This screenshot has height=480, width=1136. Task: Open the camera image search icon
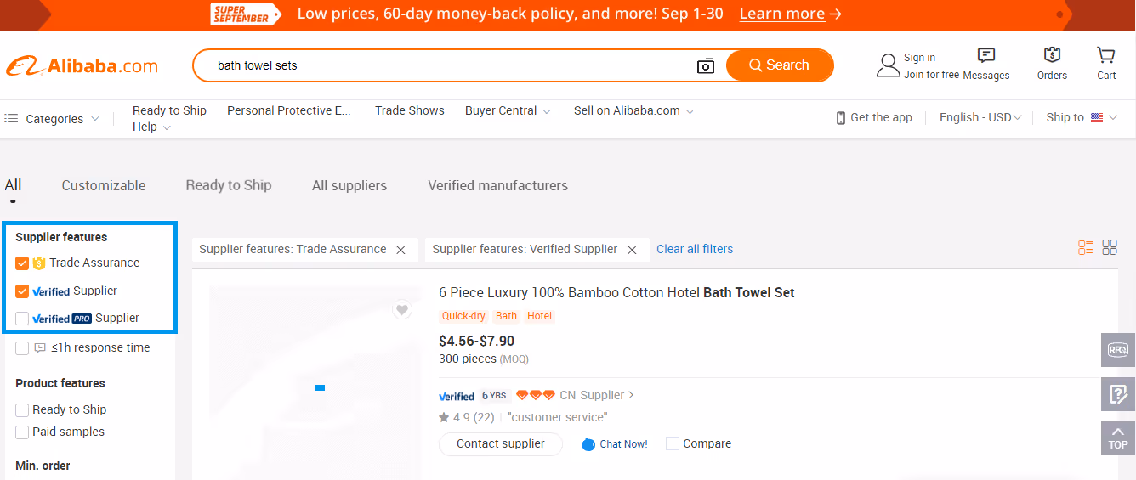705,65
